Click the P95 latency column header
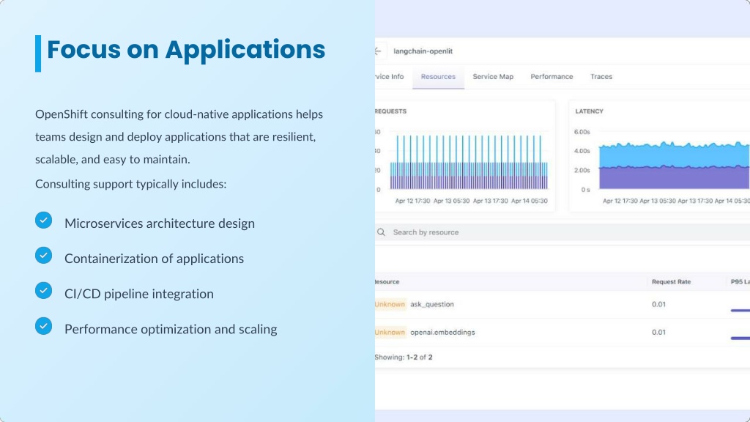 (739, 282)
